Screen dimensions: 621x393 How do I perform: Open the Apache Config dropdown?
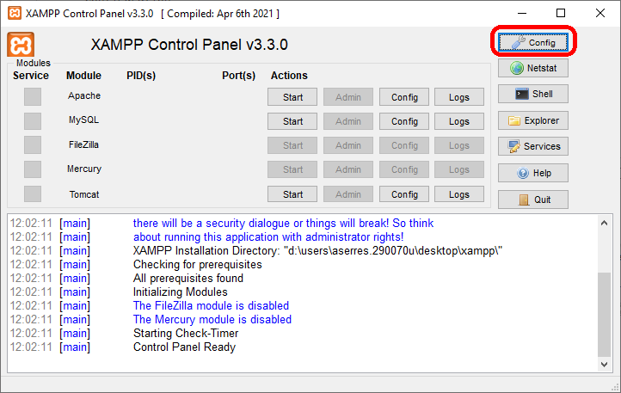(404, 97)
